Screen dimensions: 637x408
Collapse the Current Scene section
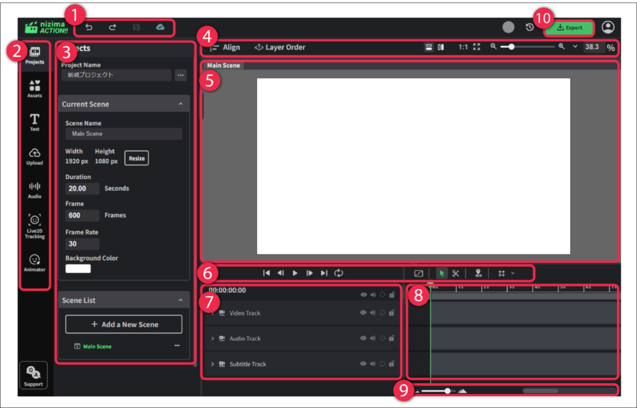click(x=181, y=104)
